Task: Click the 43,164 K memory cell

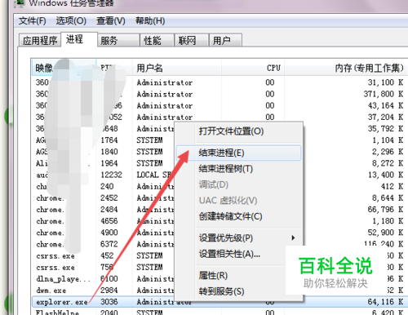Action: pos(385,105)
